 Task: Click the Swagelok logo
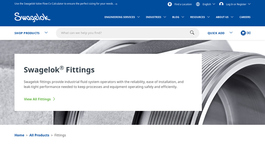click(32, 17)
